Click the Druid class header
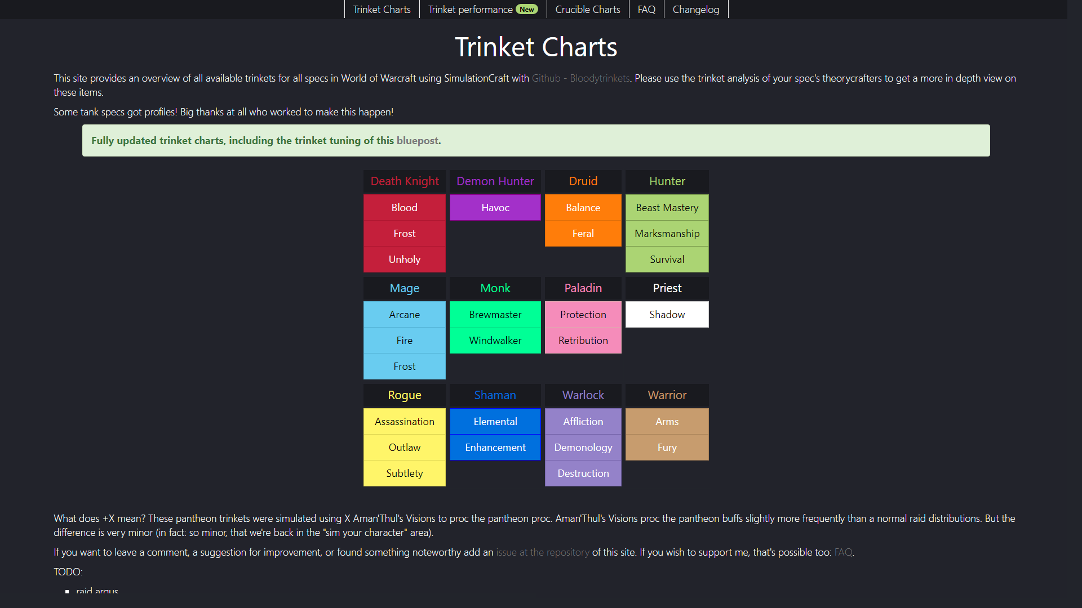The width and height of the screenshot is (1082, 608). coord(583,181)
